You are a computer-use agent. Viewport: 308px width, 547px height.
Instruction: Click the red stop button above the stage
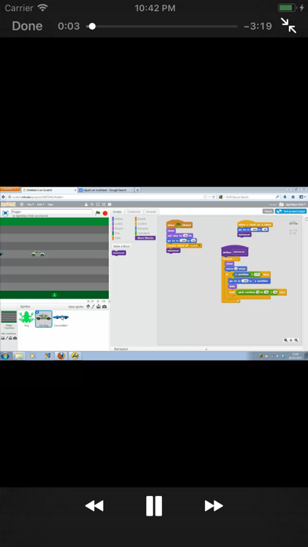[x=105, y=213]
